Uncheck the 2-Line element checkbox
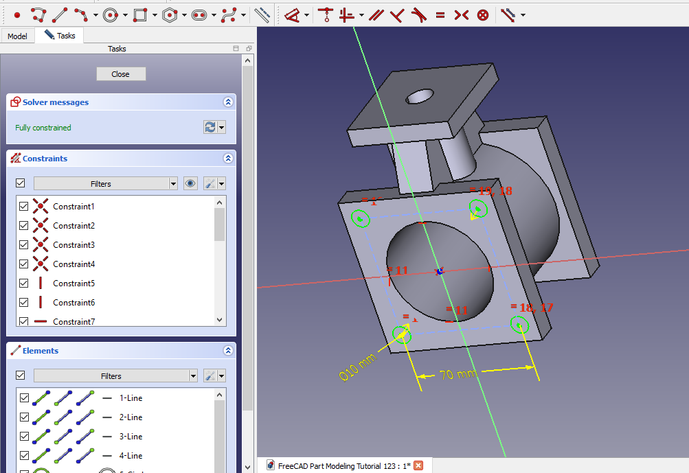Screen dimensions: 689x473 coord(24,417)
